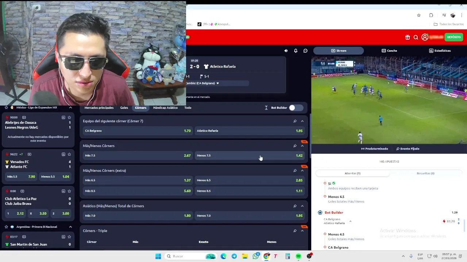Open statistics icon for Venados FC match
This screenshot has width=467, height=262.
pos(63,154)
